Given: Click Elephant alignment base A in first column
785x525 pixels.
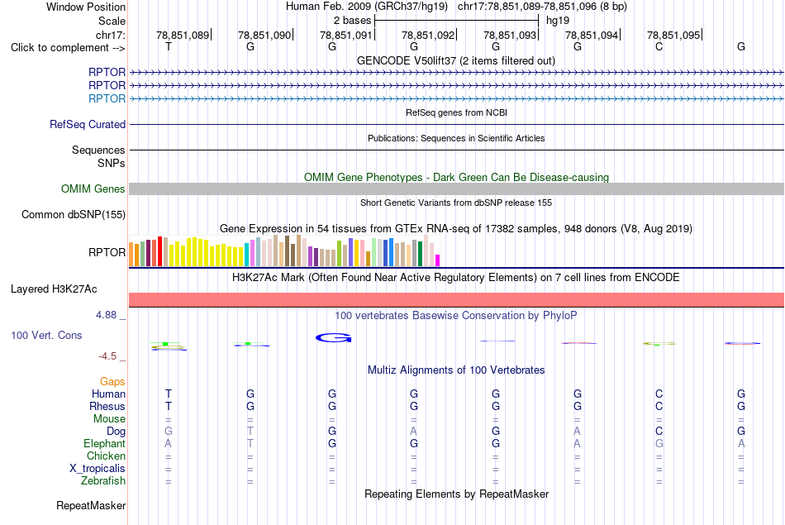Looking at the screenshot, I should coord(169,443).
